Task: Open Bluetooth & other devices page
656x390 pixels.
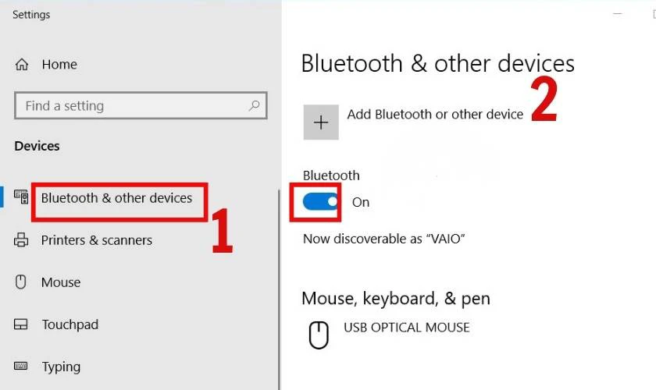Action: click(x=116, y=198)
